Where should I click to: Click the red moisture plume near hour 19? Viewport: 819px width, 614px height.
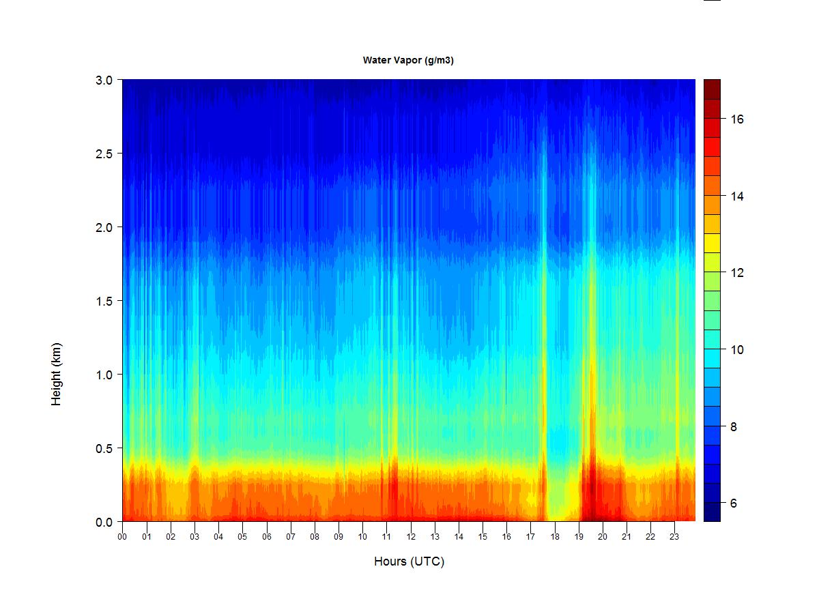coord(591,488)
